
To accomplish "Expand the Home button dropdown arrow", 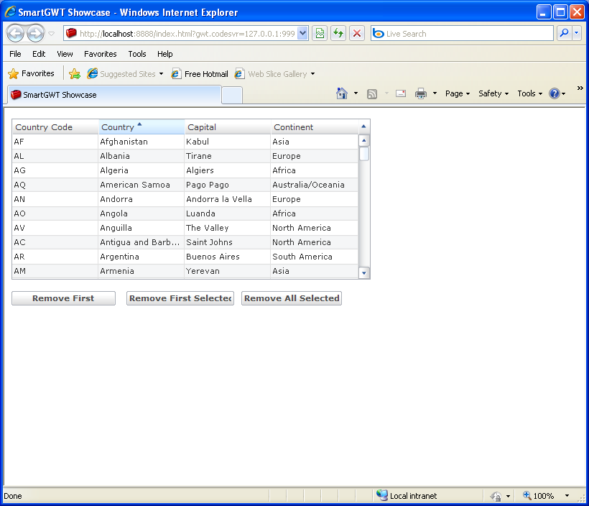I will [x=356, y=93].
